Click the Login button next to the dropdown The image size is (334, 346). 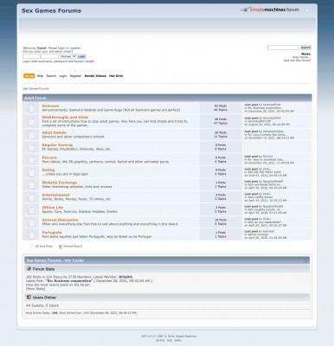[81, 56]
